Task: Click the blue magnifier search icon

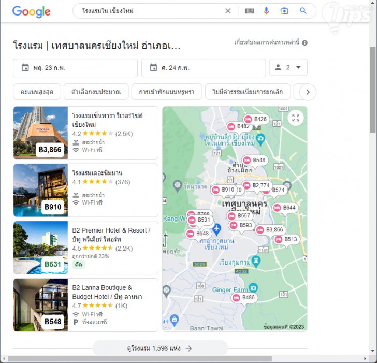Action: click(303, 10)
